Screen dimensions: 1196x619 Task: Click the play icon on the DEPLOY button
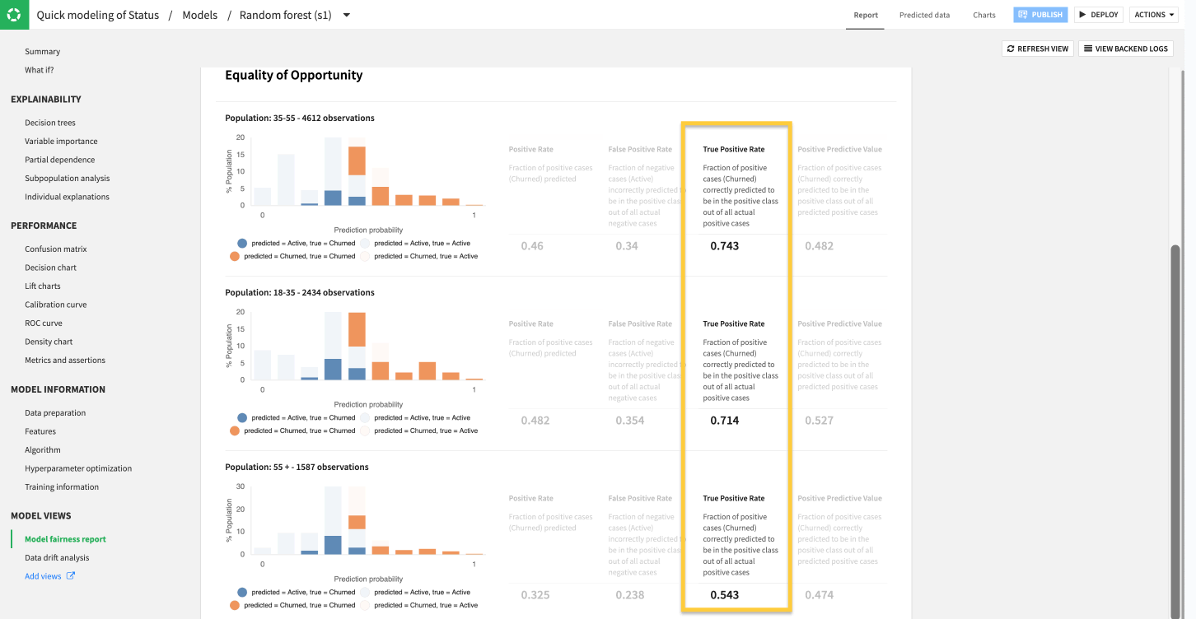point(1081,14)
